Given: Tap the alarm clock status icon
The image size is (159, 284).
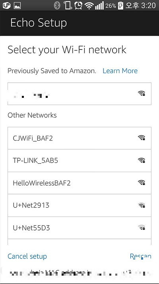Looking at the screenshot, I should [78, 6].
